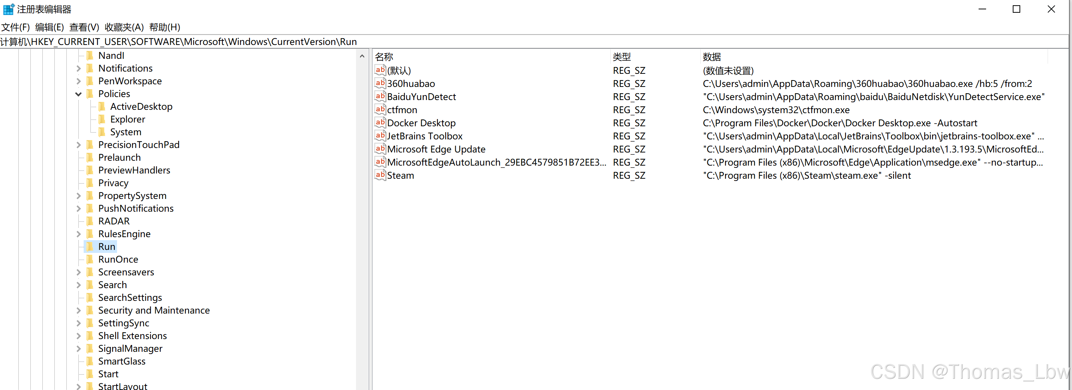Click REG_SZ type cell for JetBrains Toolbox
The height and width of the screenshot is (390, 1072).
tap(629, 136)
